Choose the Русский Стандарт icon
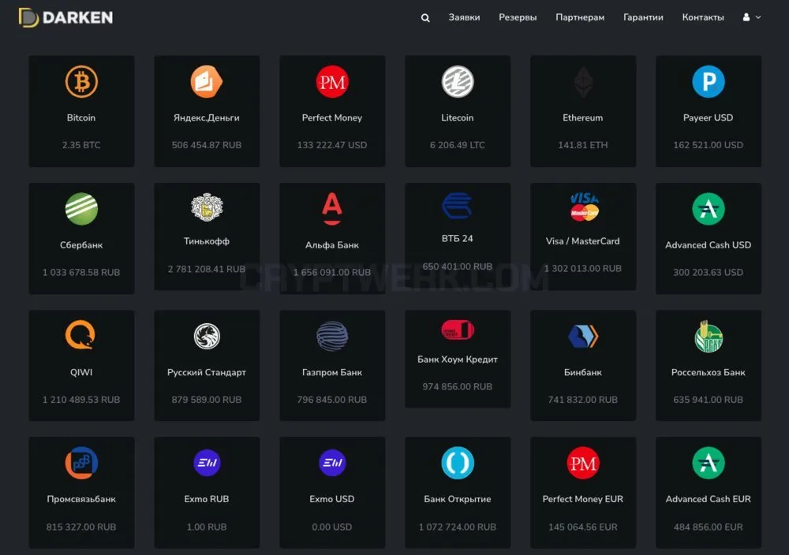This screenshot has width=789, height=555. (x=207, y=336)
